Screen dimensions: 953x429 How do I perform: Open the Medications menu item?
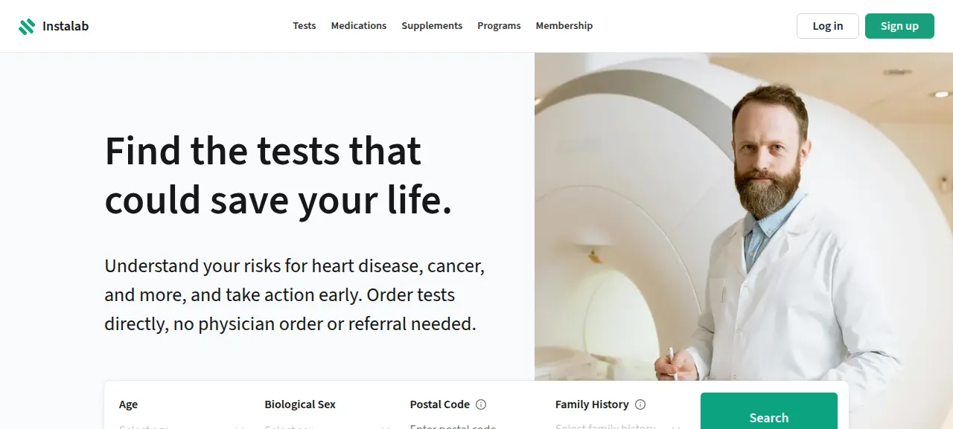pyautogui.click(x=359, y=25)
